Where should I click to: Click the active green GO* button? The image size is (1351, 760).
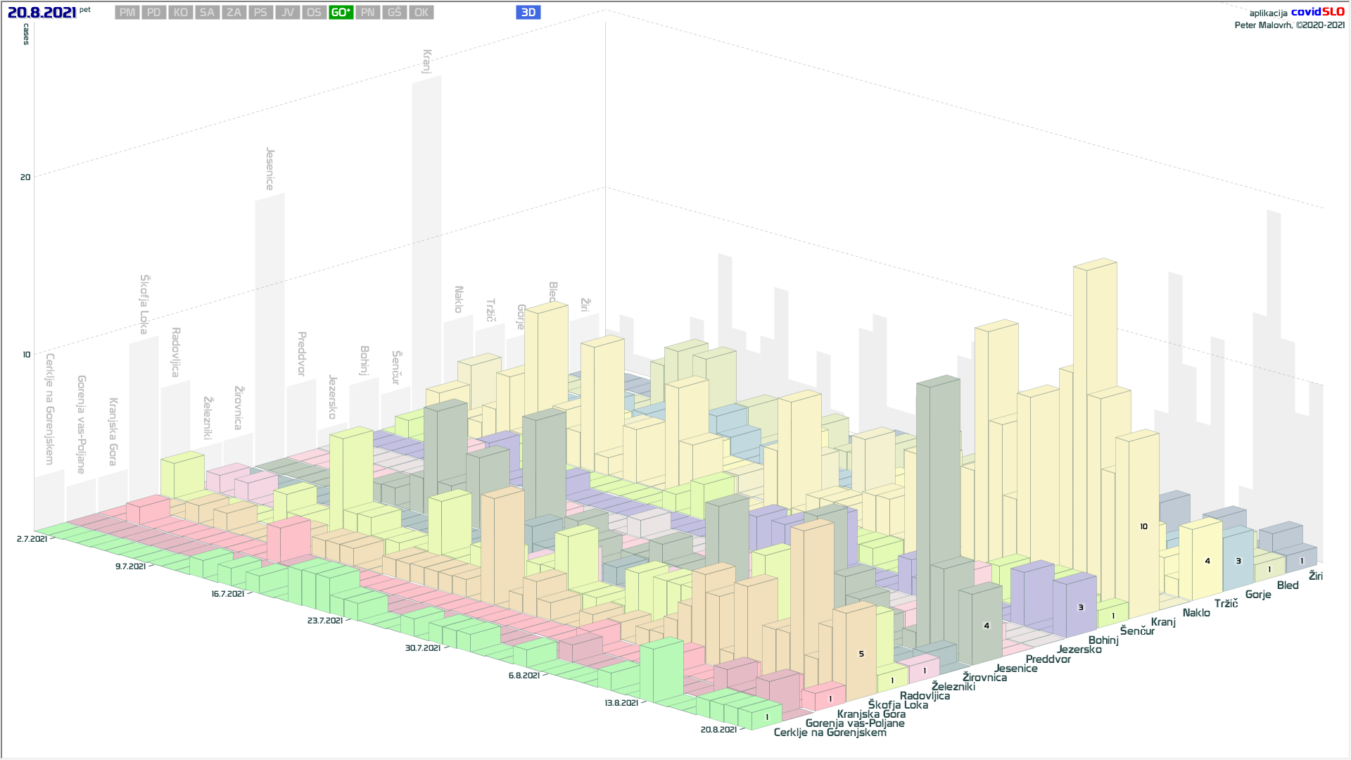[x=341, y=13]
